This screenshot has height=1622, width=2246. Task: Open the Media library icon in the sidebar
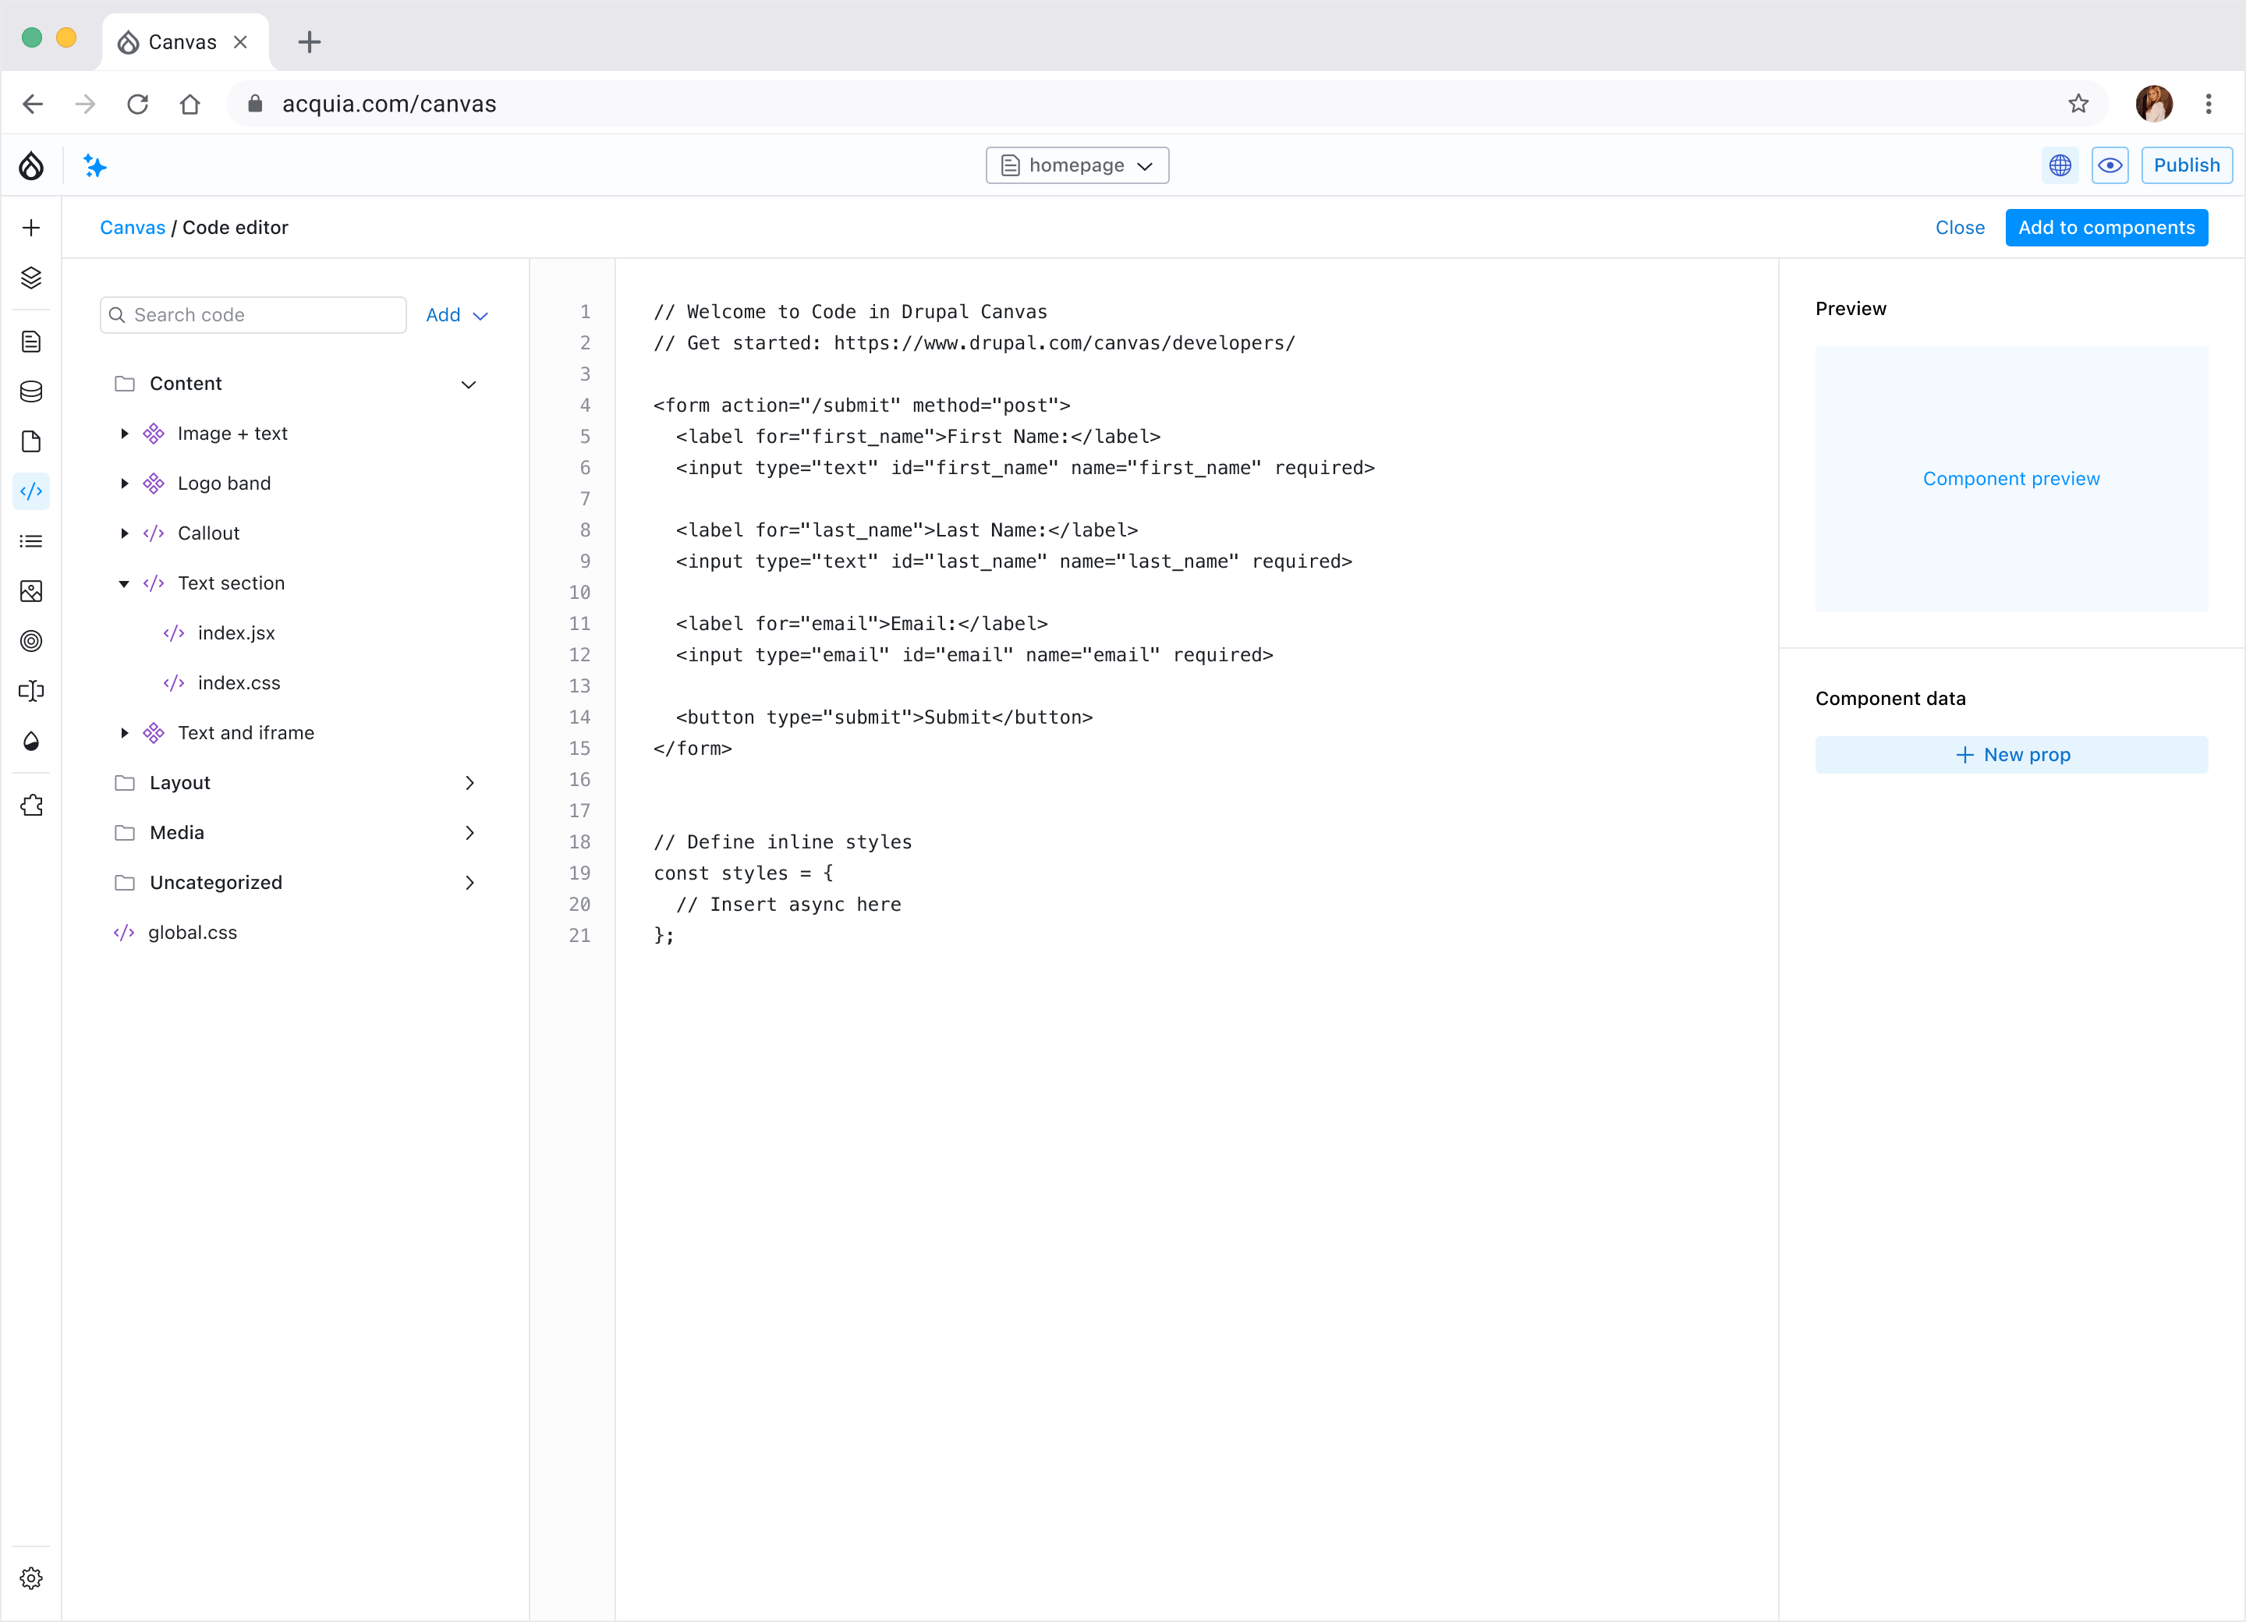tap(30, 591)
